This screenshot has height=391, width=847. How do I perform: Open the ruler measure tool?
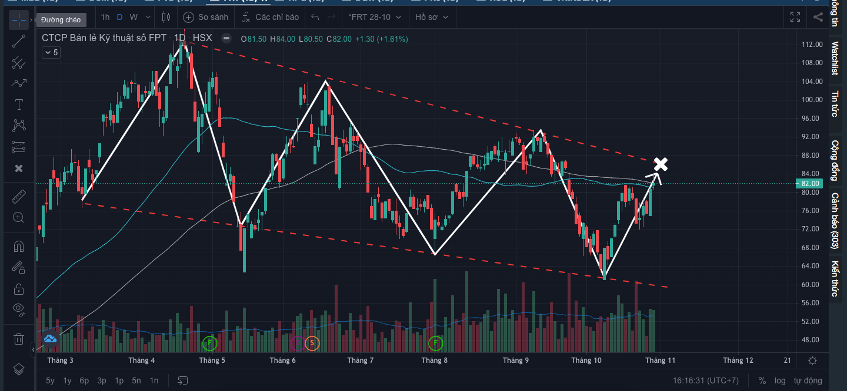coord(19,196)
